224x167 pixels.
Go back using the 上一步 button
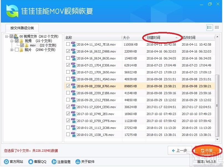179,150
